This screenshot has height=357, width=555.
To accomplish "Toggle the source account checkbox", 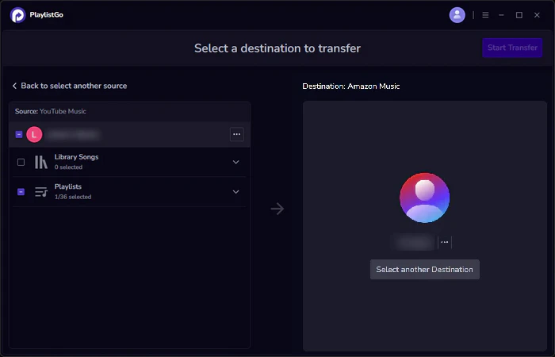I will click(19, 134).
